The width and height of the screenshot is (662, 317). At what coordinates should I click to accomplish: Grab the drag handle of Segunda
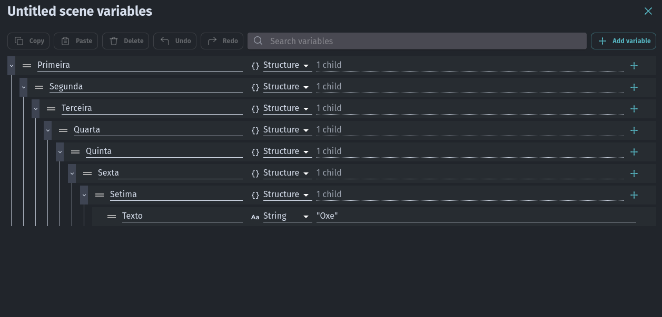[39, 87]
